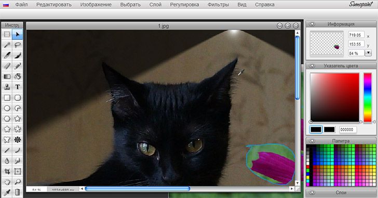This screenshot has height=198, width=378.
Task: Select the Star shape tool
Action: click(17, 118)
